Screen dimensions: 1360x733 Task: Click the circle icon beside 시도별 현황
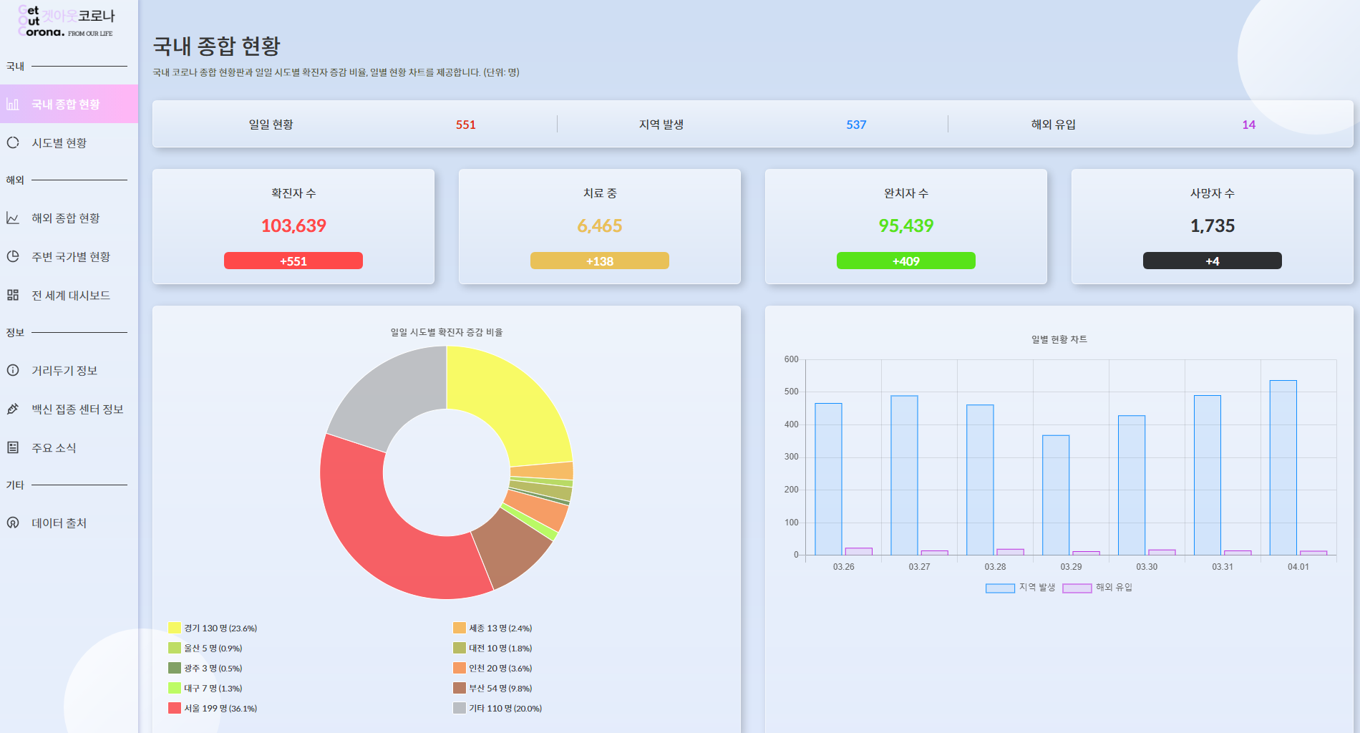[13, 142]
